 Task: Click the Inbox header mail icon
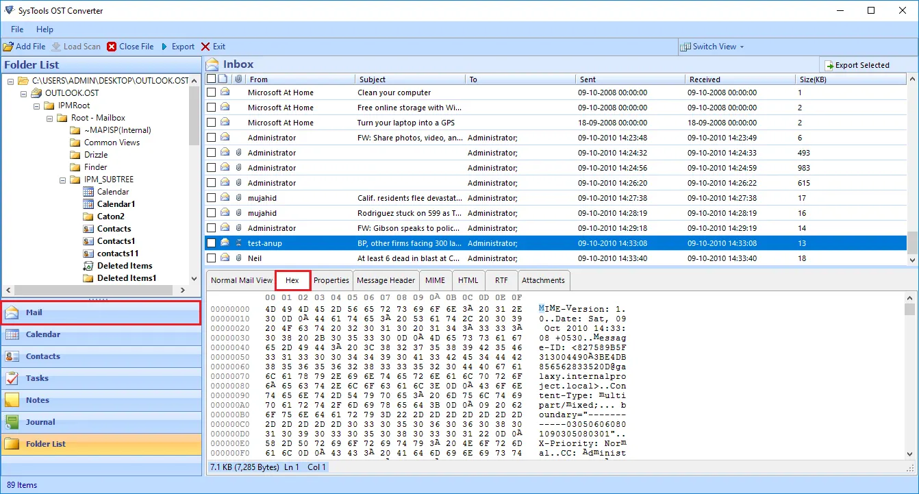click(x=212, y=64)
